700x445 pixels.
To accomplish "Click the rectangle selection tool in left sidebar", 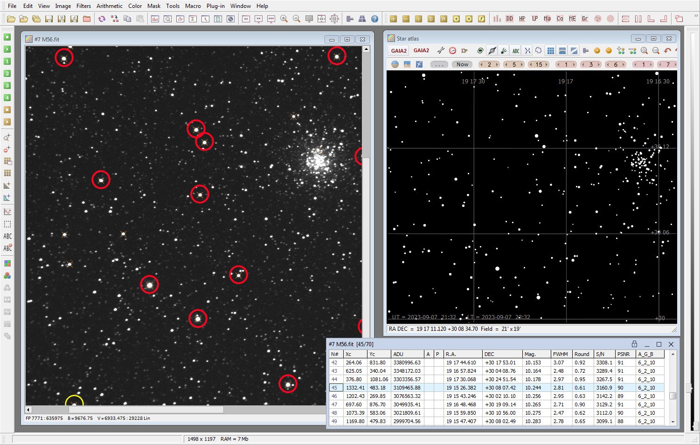I will (x=7, y=224).
